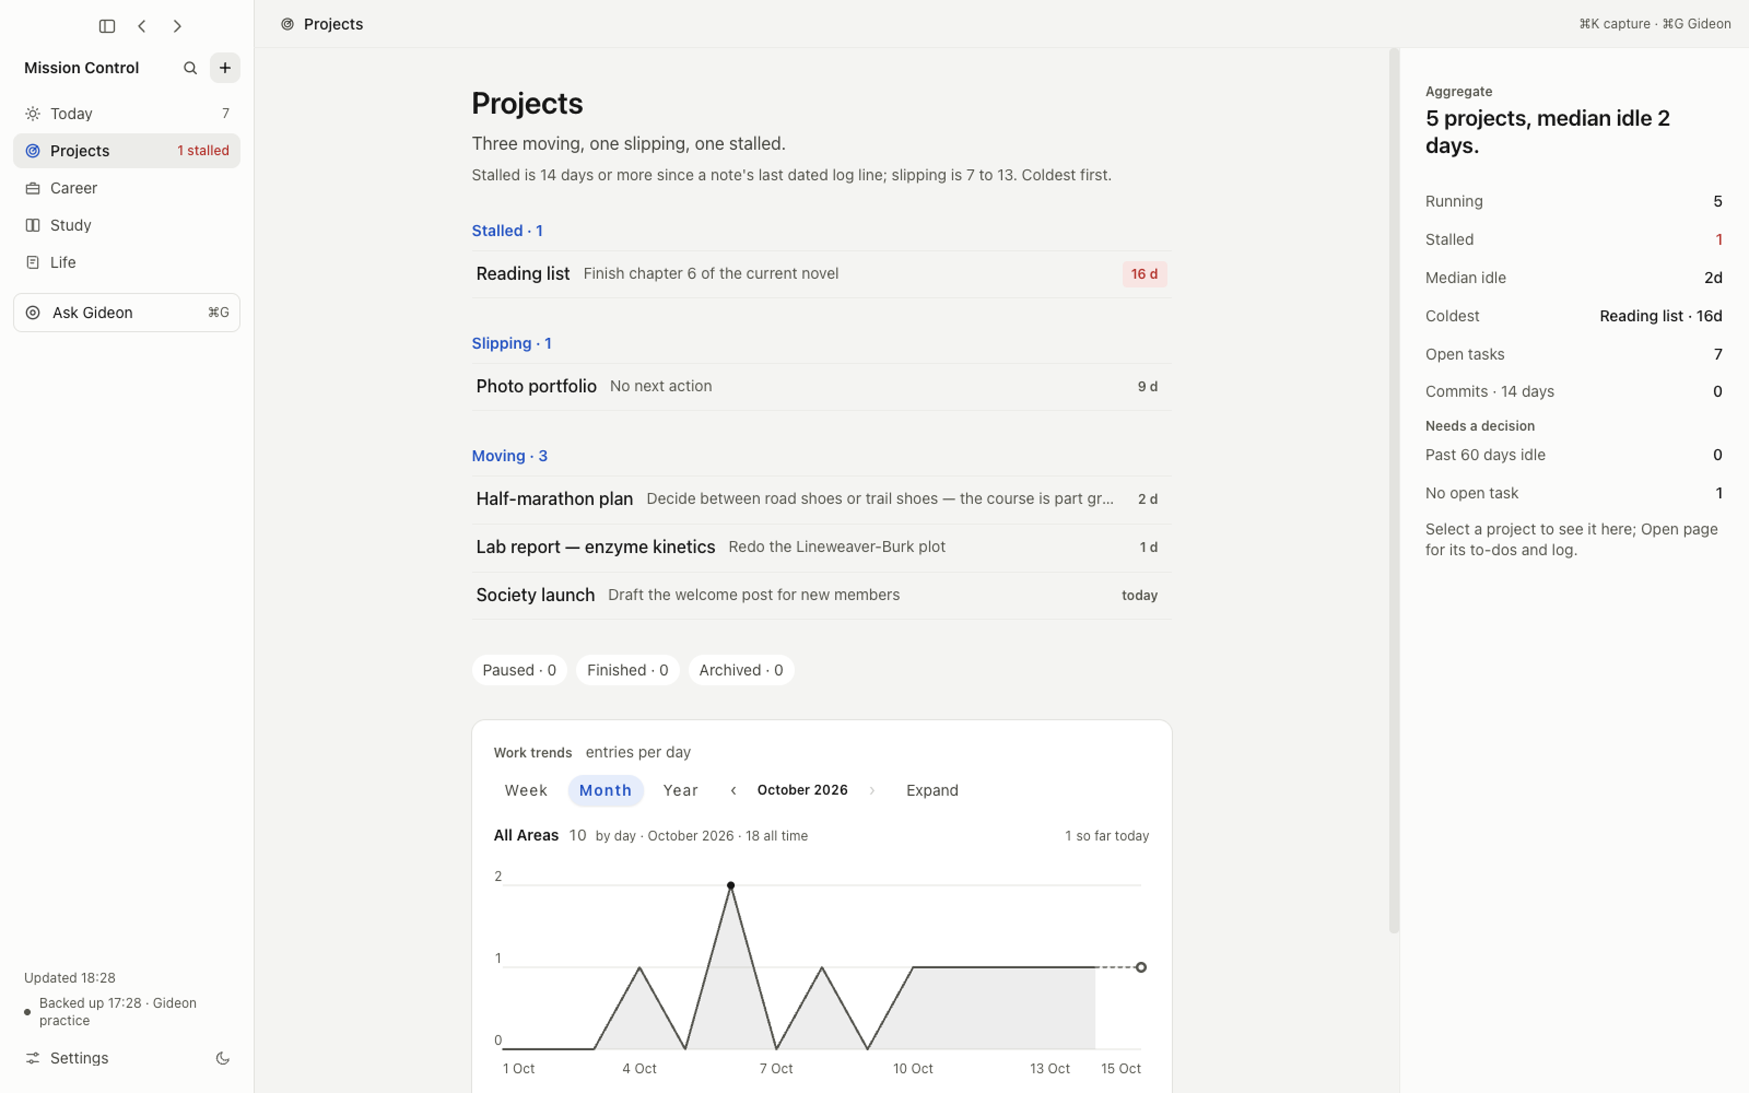Click the Projects icon in the header
The width and height of the screenshot is (1749, 1093).
(287, 25)
